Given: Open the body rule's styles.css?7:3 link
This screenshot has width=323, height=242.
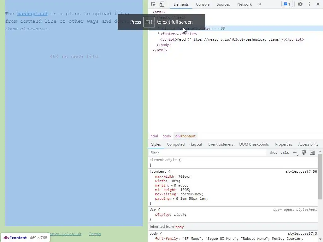Looking at the screenshot, I should 302,233.
